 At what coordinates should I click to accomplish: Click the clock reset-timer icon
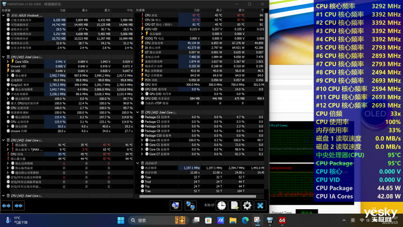(x=221, y=206)
